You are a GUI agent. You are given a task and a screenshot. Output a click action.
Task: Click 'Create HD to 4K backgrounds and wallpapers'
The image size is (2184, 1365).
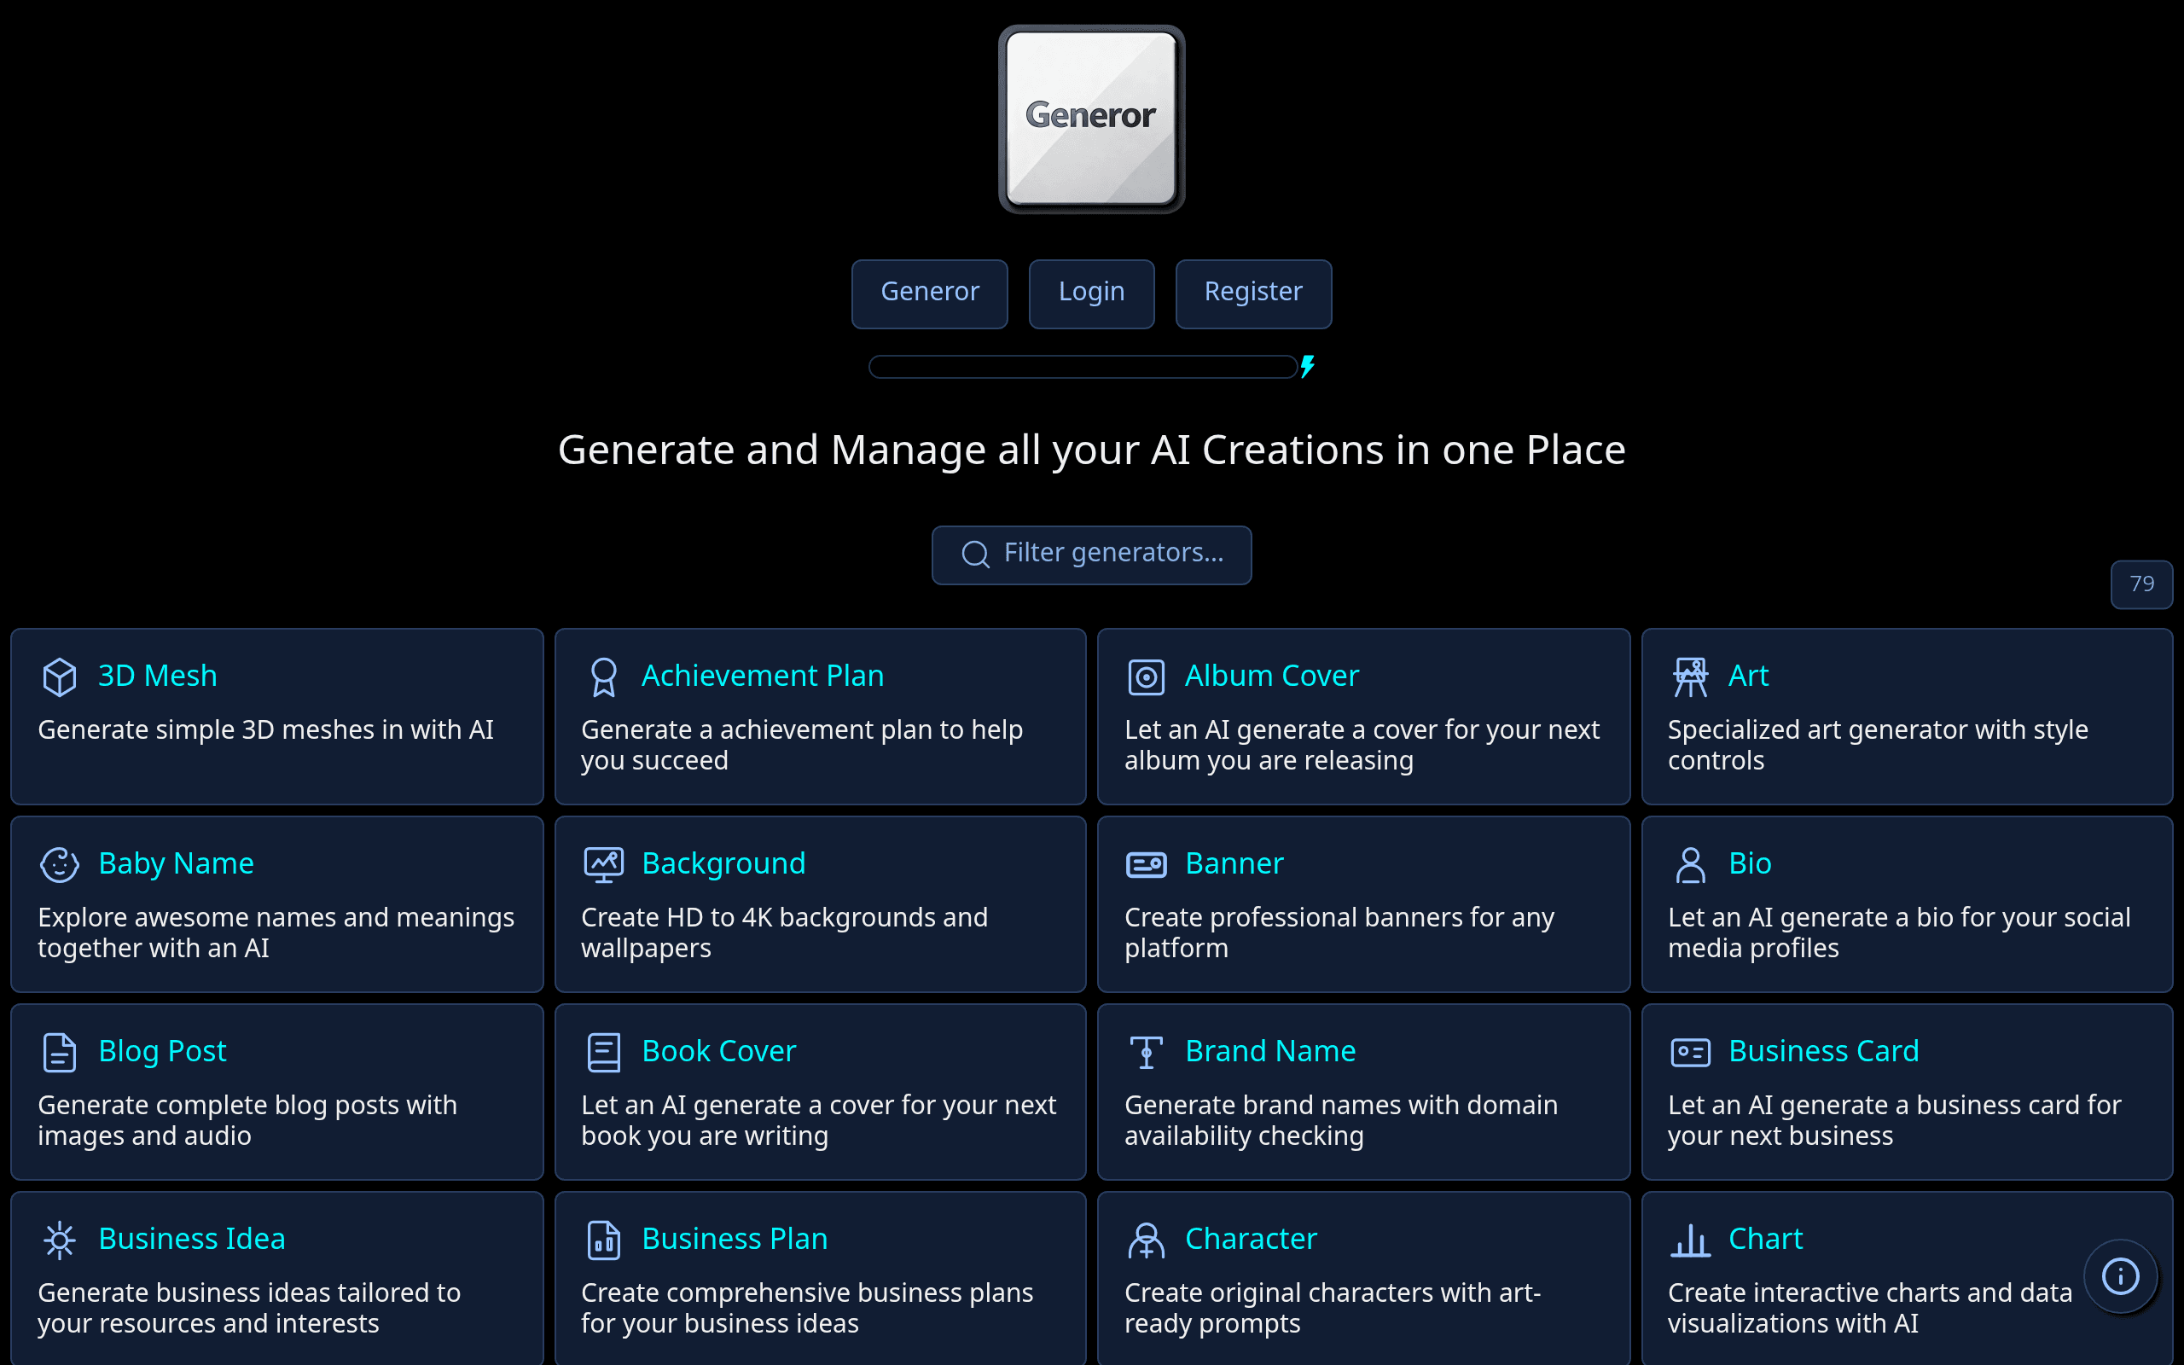point(784,932)
